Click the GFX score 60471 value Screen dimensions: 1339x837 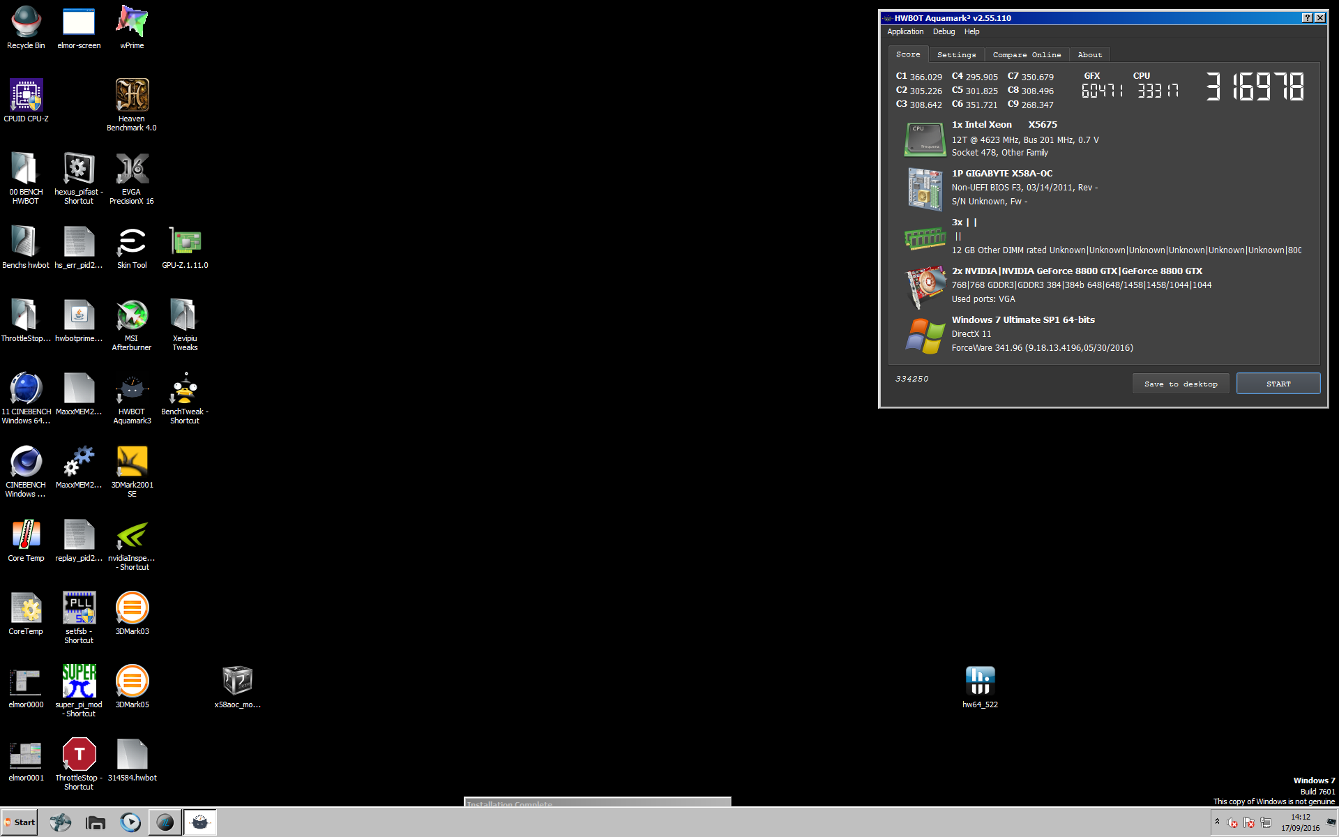click(1102, 91)
